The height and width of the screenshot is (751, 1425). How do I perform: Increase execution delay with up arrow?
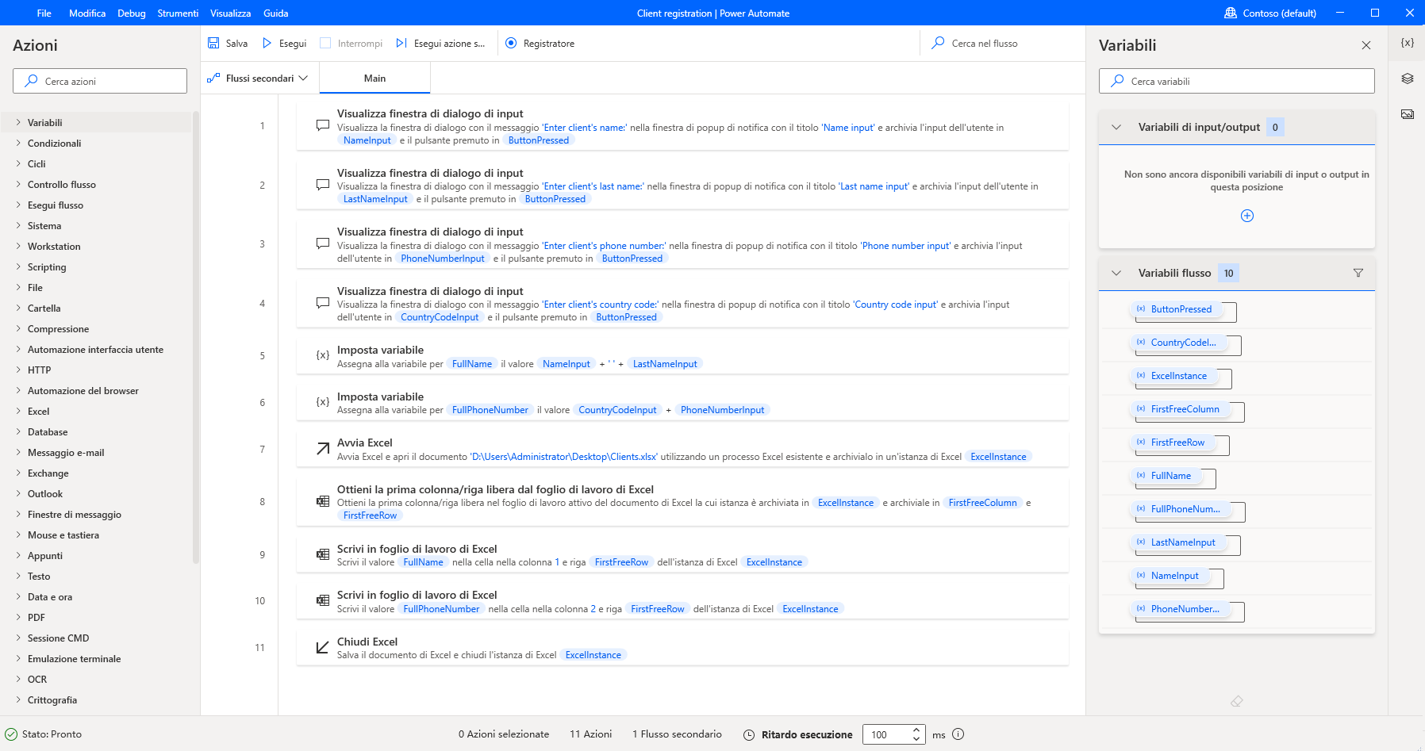click(x=916, y=730)
